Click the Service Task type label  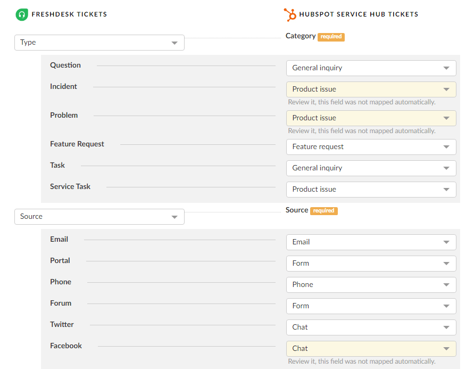(70, 186)
